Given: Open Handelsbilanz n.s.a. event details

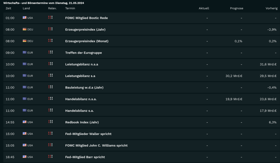Looking at the screenshot, I should 81,99.
